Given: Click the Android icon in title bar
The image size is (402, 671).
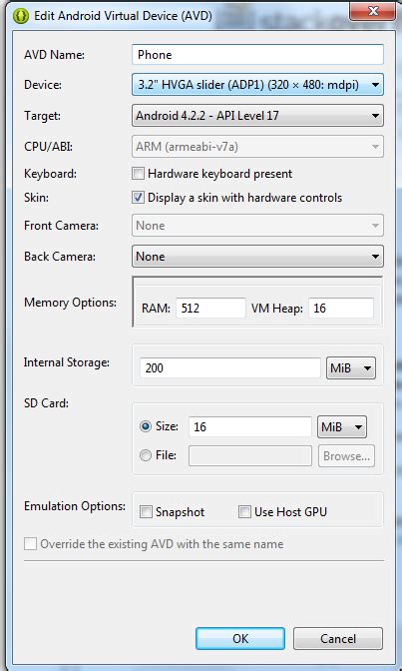Looking at the screenshot, I should pos(21,16).
